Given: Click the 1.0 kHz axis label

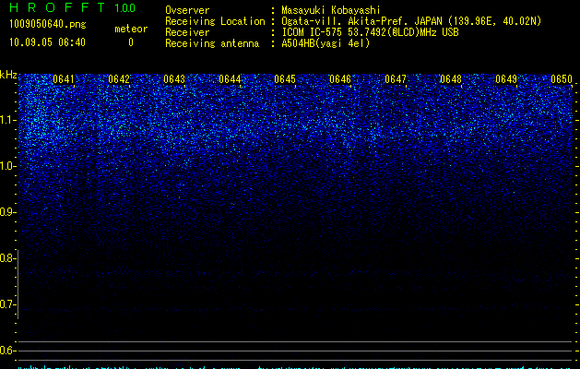Looking at the screenshot, I should (x=8, y=166).
